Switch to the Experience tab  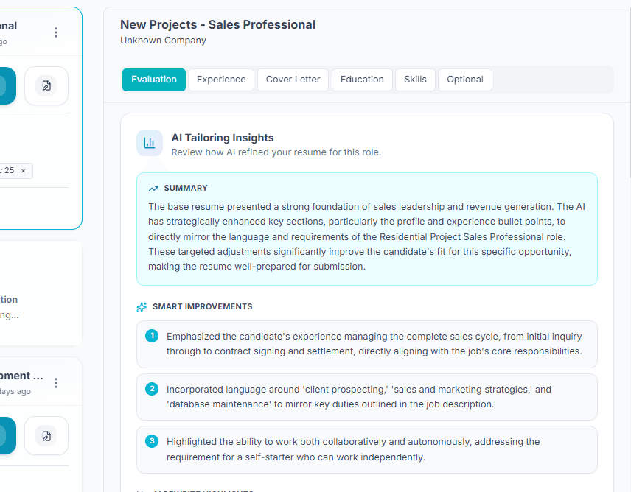[221, 80]
